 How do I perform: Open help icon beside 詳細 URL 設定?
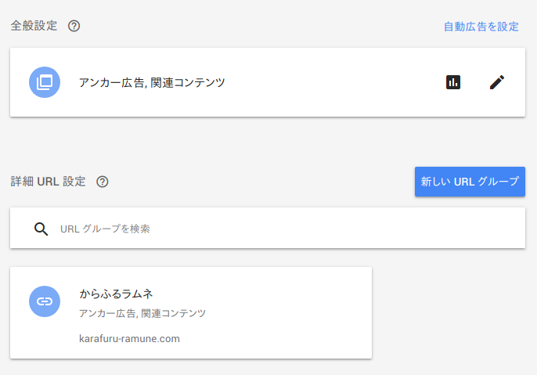[103, 182]
